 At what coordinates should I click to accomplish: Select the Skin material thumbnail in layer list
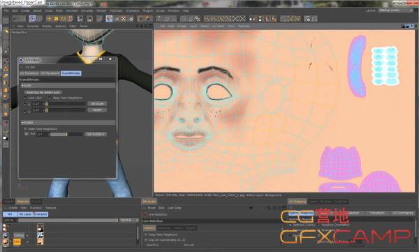[6, 242]
